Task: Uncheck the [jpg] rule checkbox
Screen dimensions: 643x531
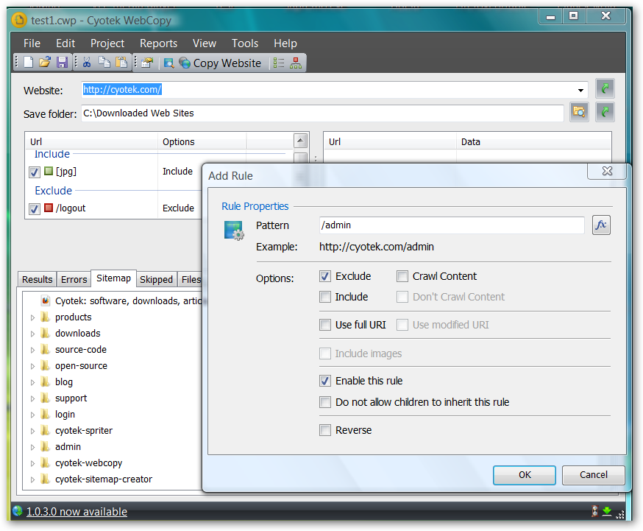Action: click(x=35, y=172)
